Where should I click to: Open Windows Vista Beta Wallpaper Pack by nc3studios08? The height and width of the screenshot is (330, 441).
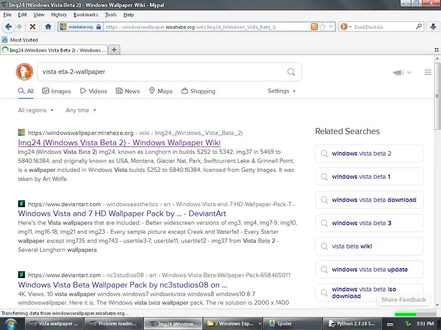tap(122, 285)
